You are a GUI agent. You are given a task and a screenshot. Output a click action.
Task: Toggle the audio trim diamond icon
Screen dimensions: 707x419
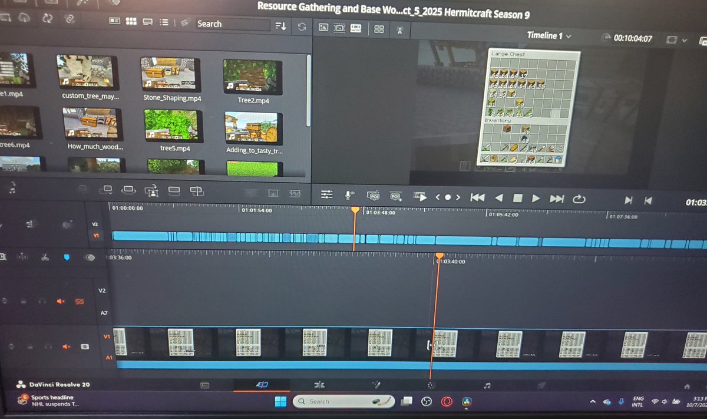coord(90,257)
